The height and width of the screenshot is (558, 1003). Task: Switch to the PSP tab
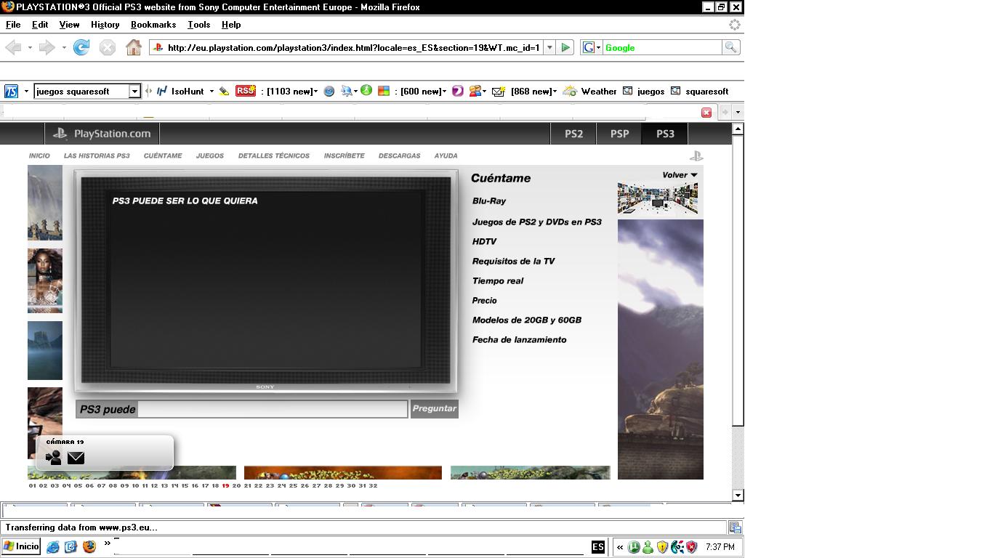tap(619, 134)
